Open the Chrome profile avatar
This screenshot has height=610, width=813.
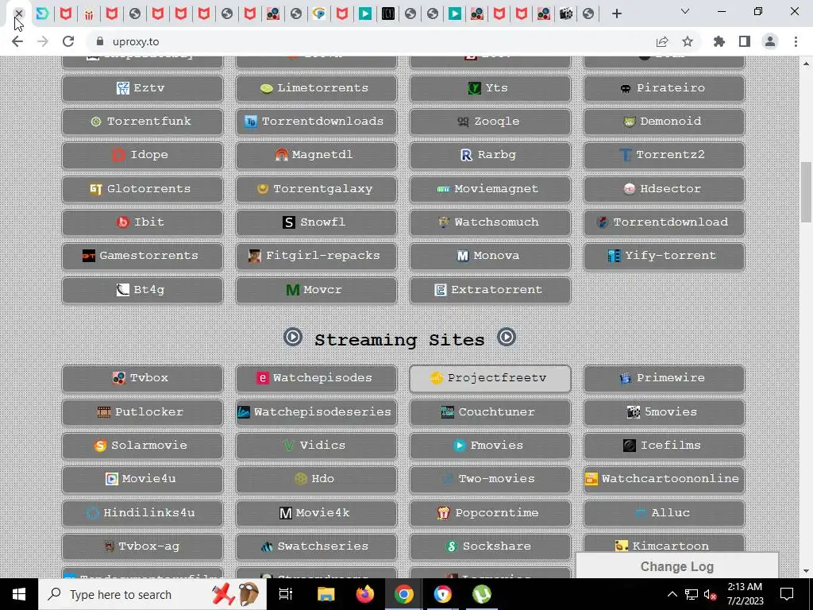pyautogui.click(x=770, y=41)
